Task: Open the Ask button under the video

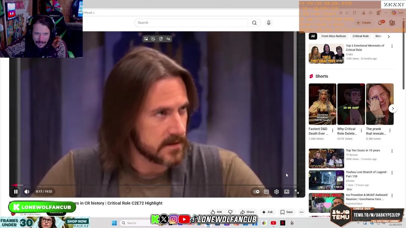Action: tap(267, 212)
